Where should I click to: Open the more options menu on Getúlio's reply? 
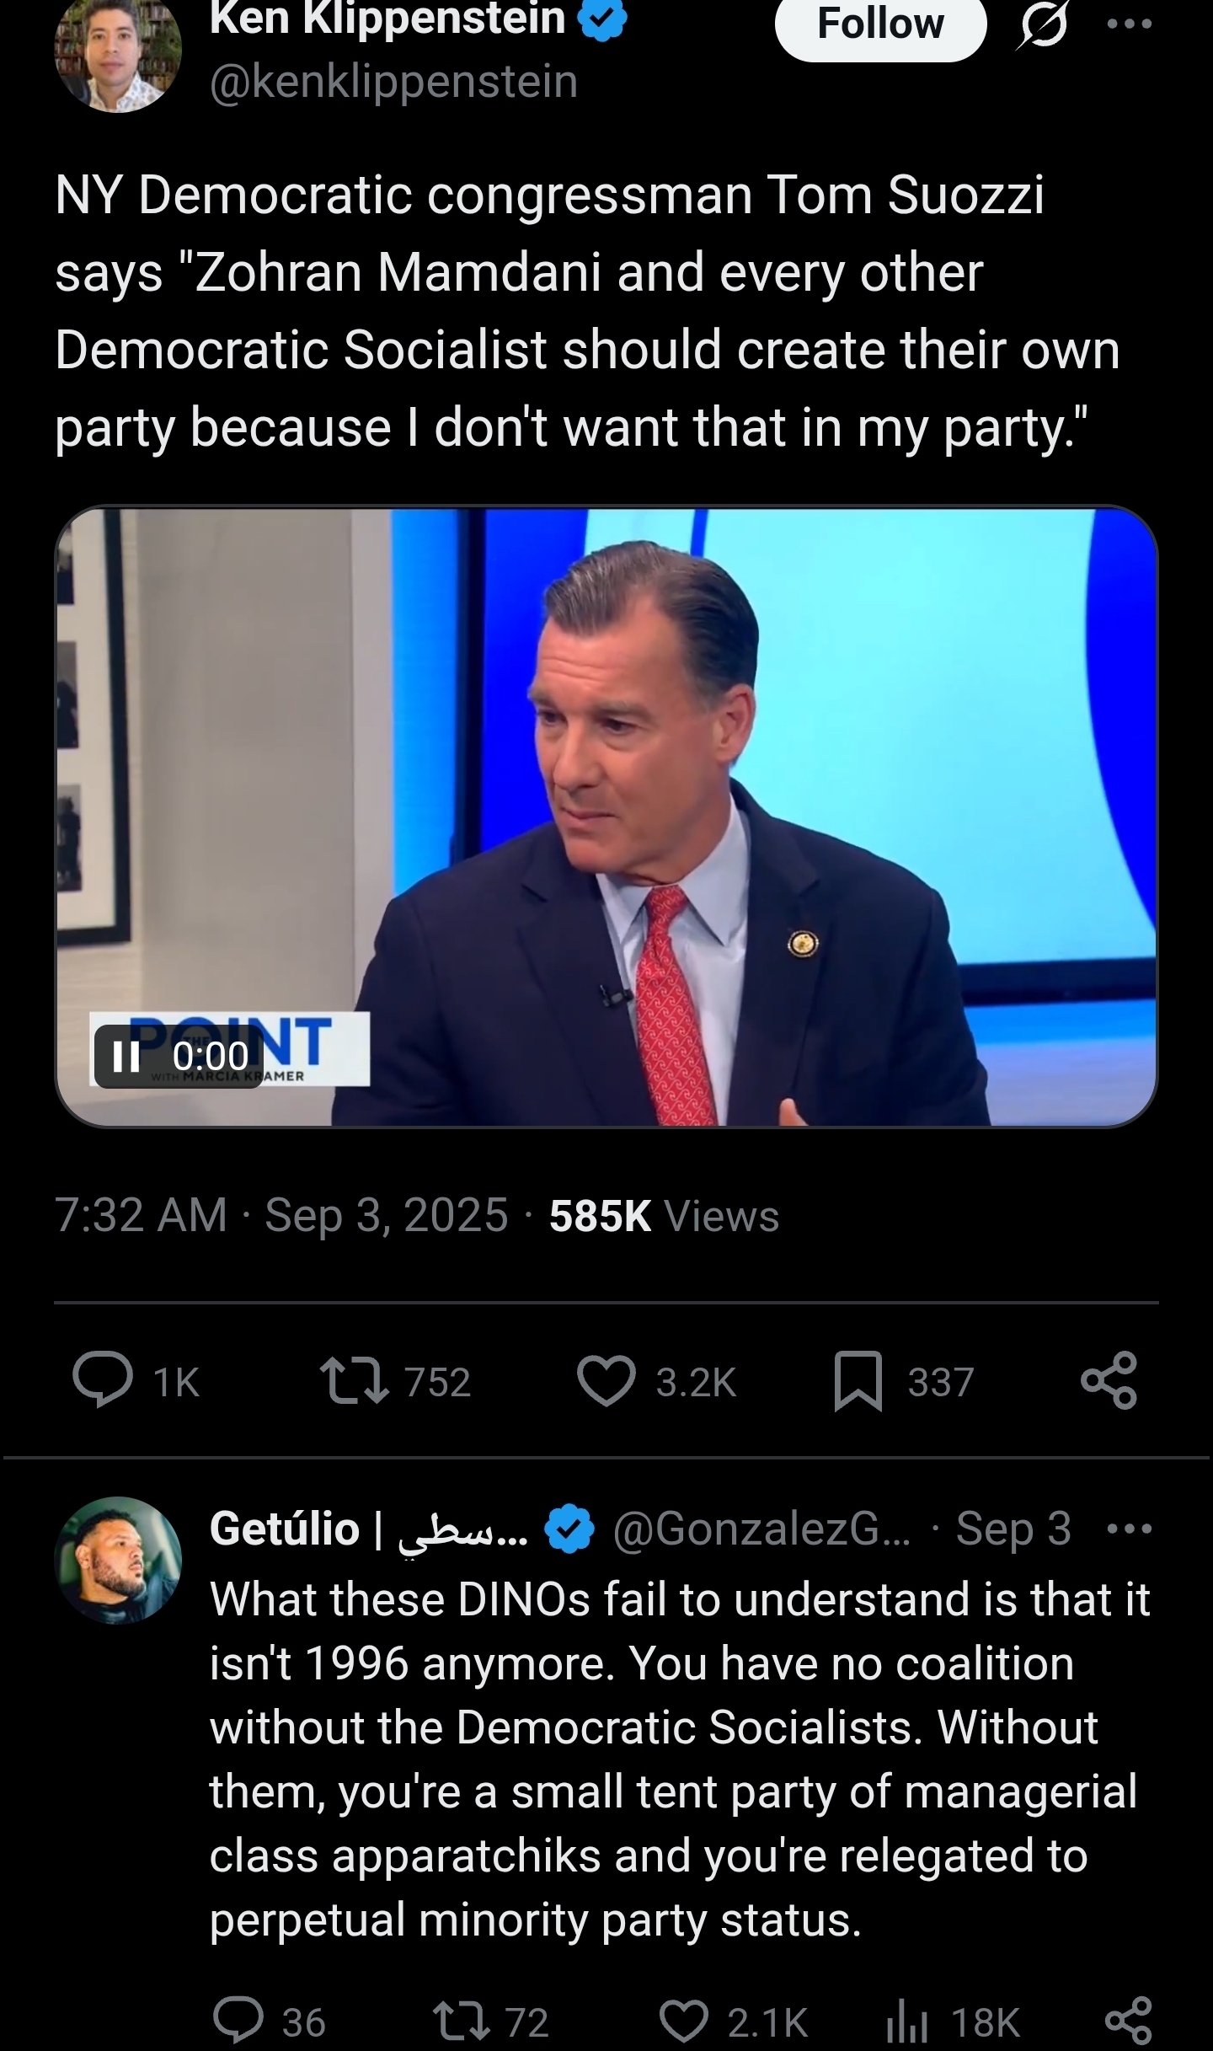[1130, 1529]
